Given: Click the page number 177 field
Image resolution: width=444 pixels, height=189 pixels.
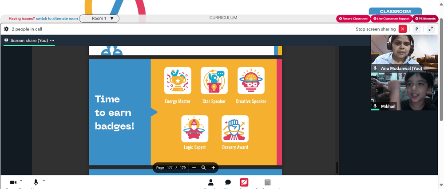Looking at the screenshot, I should pos(170,168).
